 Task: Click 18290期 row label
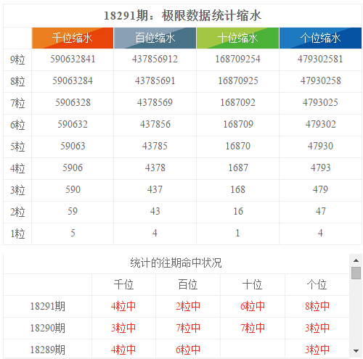(x=48, y=328)
